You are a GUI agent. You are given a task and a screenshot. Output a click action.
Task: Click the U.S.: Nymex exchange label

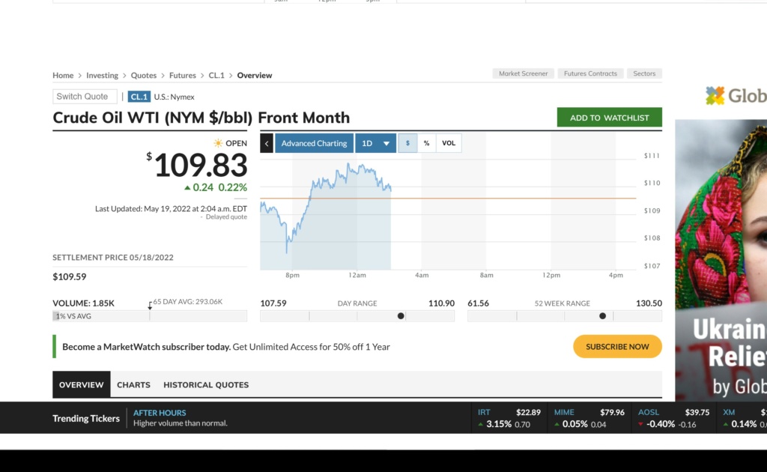tap(174, 97)
